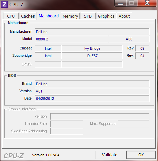Click the BIOS Brand label
The height and width of the screenshot is (161, 158).
coord(27,84)
